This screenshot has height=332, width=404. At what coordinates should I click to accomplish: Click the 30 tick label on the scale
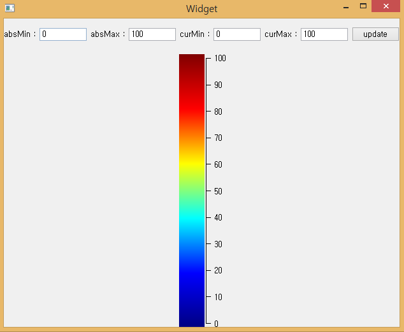pos(218,244)
